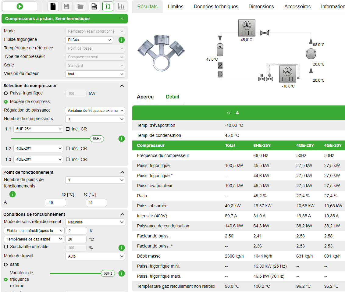Click double-arrow icon left of column A
The height and width of the screenshot is (292, 345).
pos(229,113)
